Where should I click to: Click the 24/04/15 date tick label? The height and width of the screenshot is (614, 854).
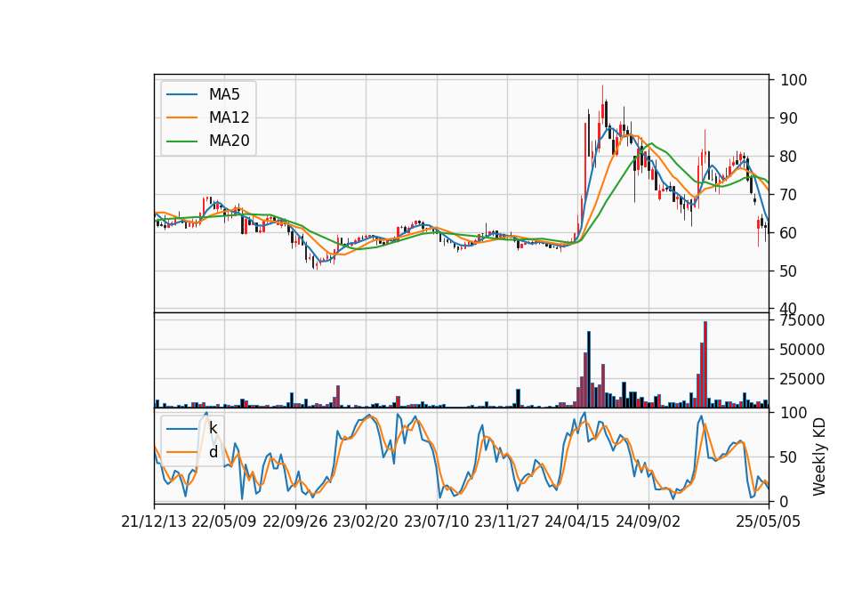[577, 521]
